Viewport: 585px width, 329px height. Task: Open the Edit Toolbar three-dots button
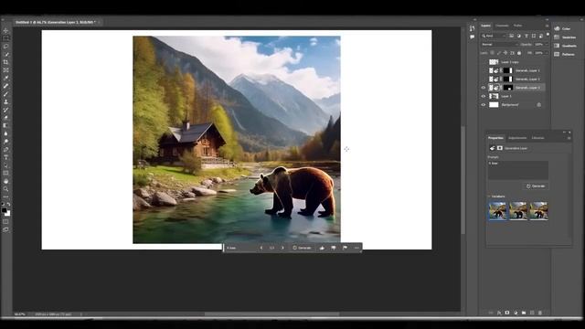click(x=5, y=197)
